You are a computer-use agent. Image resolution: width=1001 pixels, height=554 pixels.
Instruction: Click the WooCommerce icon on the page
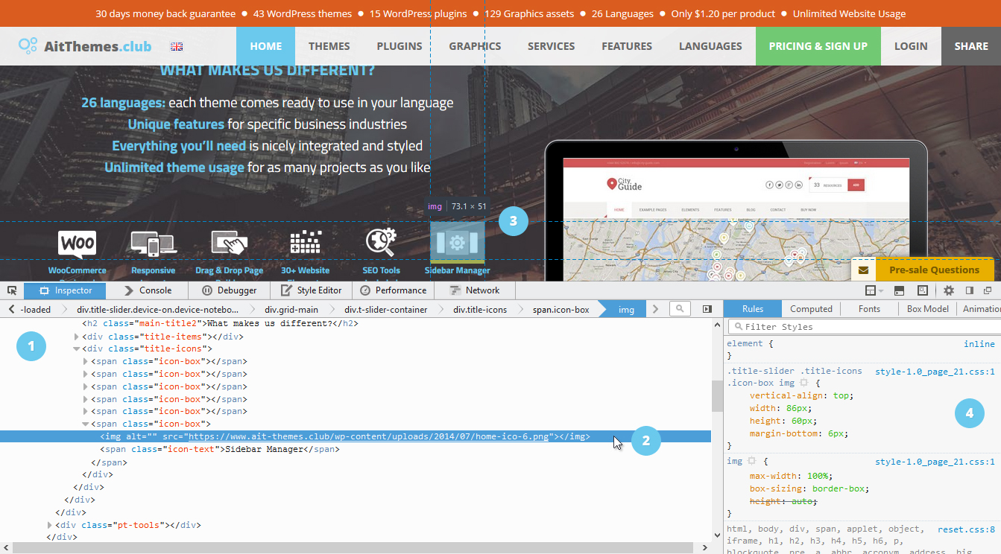coord(78,243)
